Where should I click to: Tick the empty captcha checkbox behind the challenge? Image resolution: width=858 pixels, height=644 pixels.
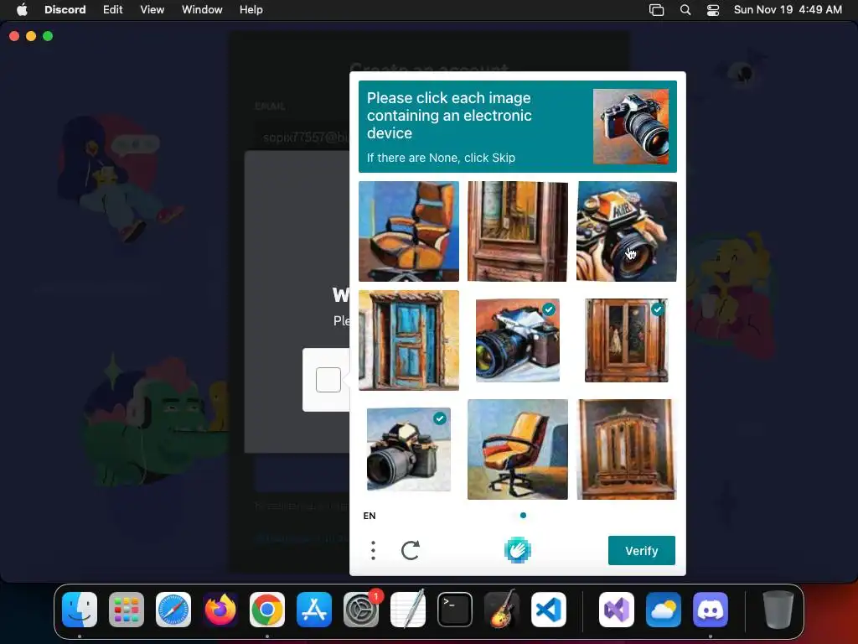coord(328,380)
